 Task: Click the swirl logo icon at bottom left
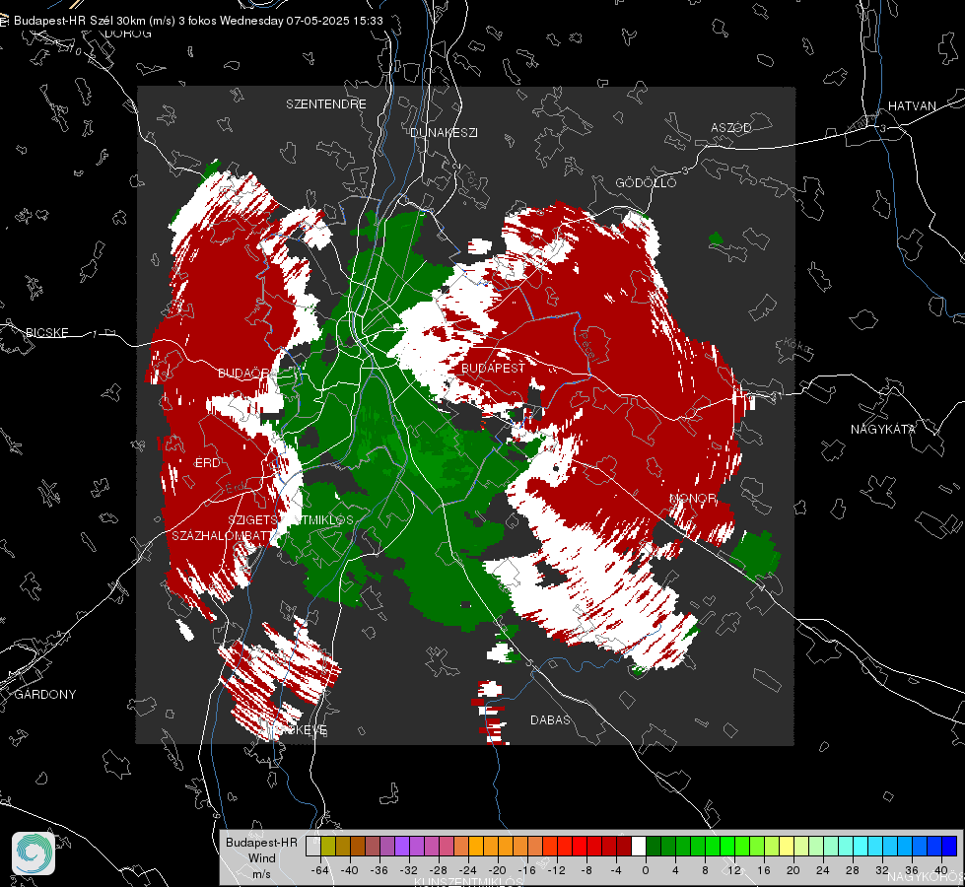34,853
